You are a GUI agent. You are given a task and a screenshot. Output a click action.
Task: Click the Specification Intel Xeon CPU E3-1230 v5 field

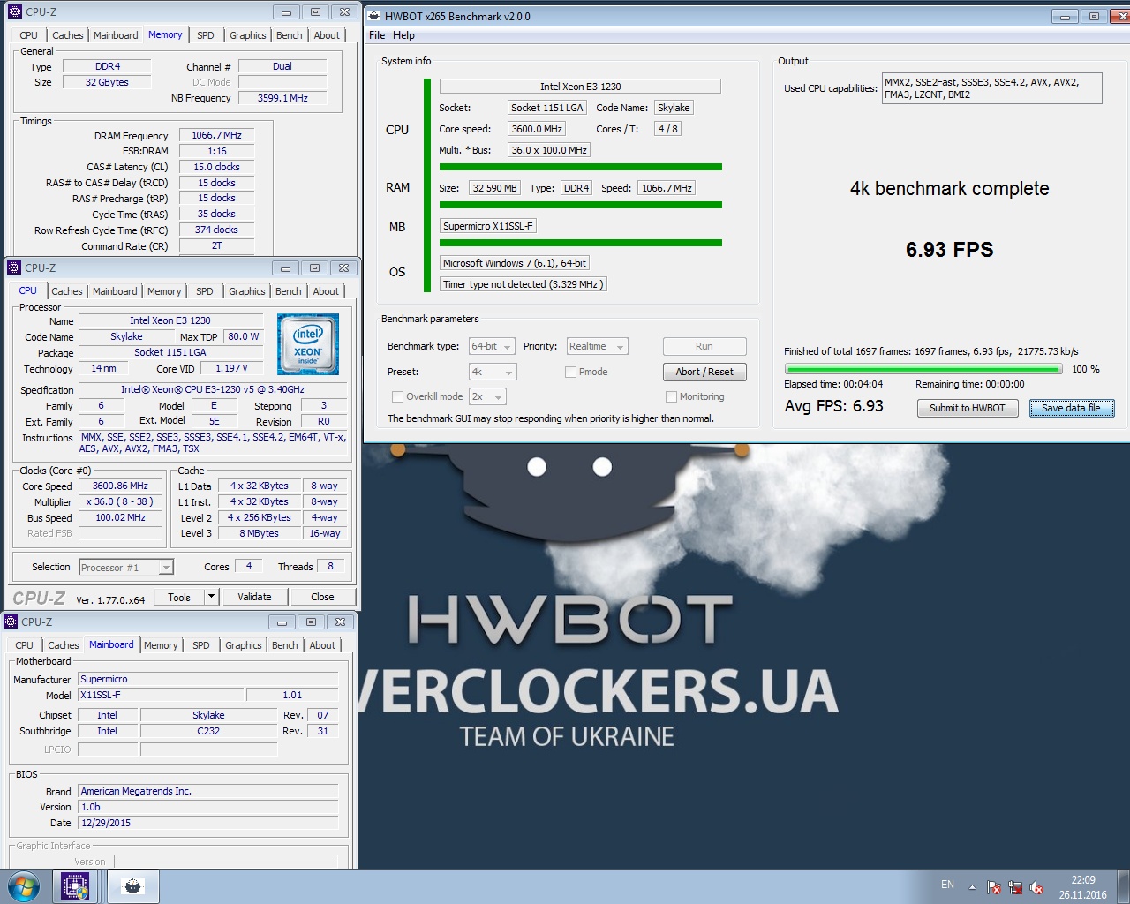(x=213, y=389)
